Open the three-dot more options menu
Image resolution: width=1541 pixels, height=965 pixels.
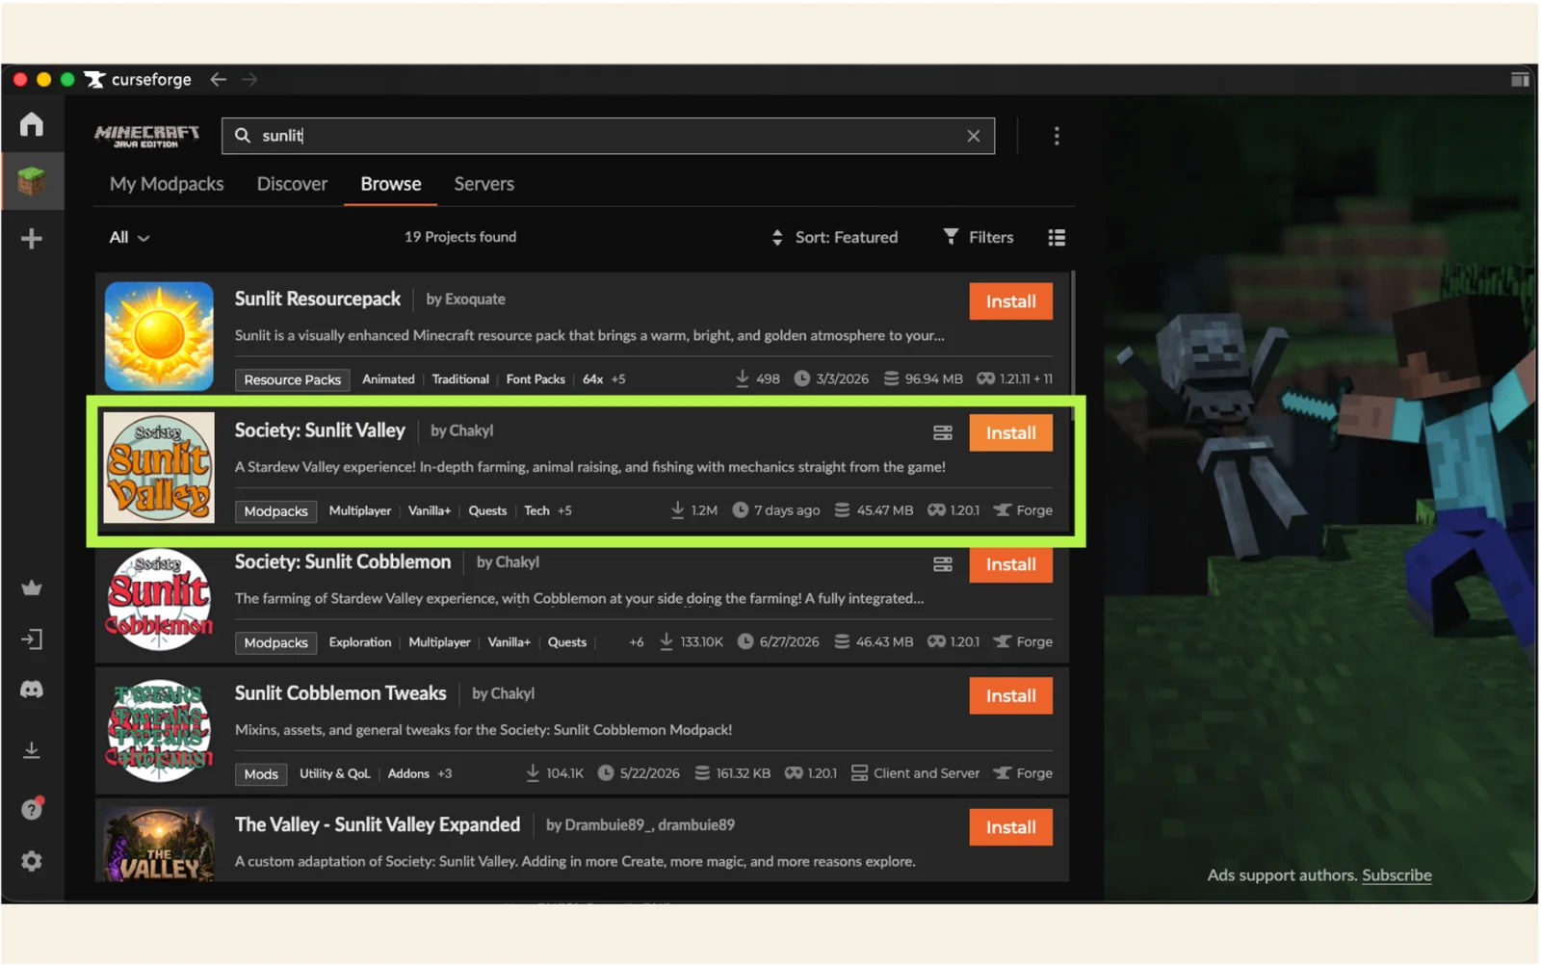[1057, 136]
